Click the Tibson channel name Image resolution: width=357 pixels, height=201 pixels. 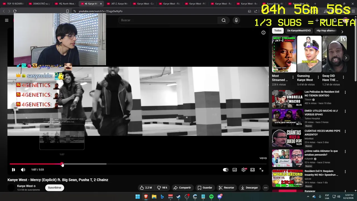point(308,100)
